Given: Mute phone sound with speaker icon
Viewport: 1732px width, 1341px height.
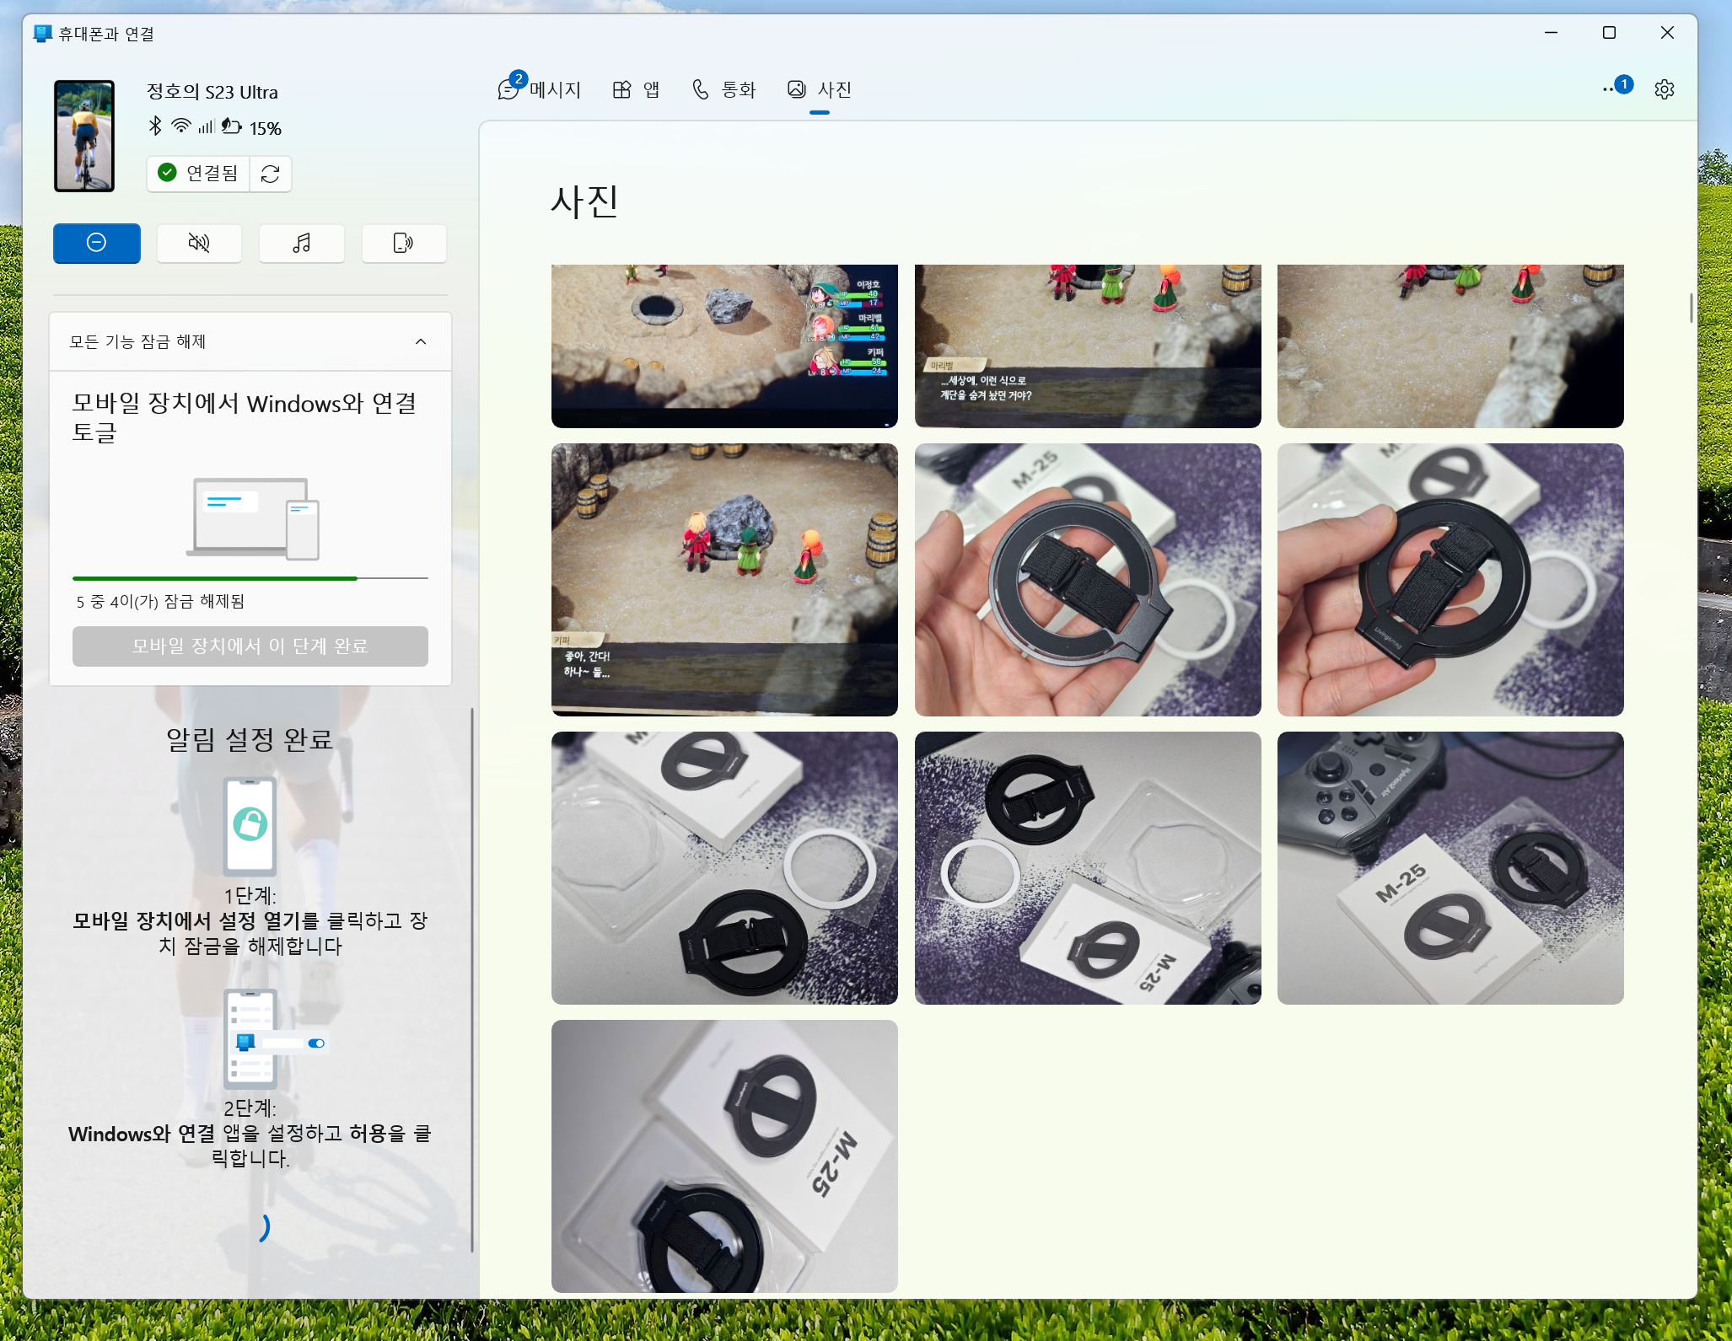Looking at the screenshot, I should click(199, 244).
